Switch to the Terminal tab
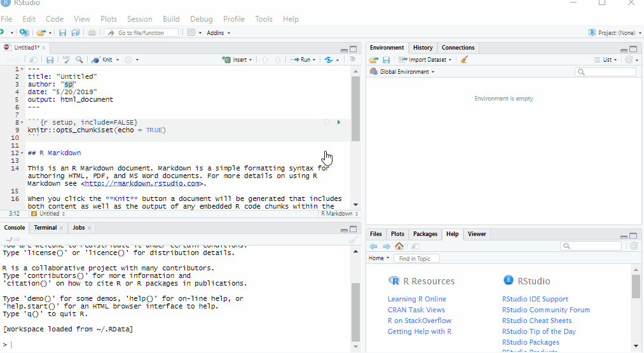This screenshot has width=644, height=353. 45,228
